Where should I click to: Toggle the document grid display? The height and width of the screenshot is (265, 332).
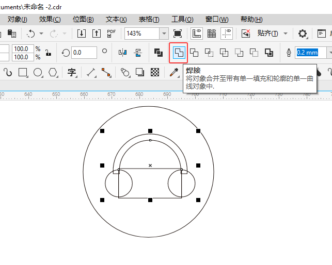coord(212,34)
